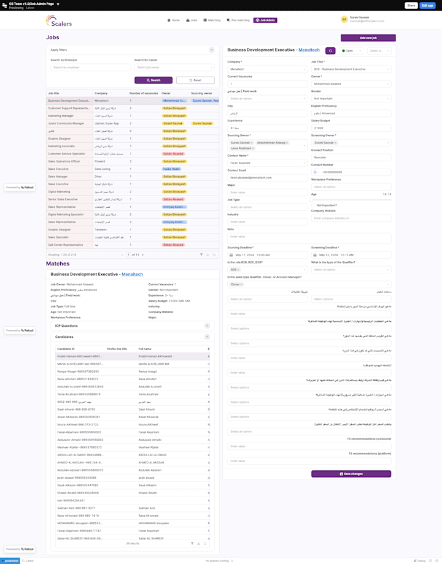442x564 pixels.
Task: Click the purple Search button
Action: 153,80
